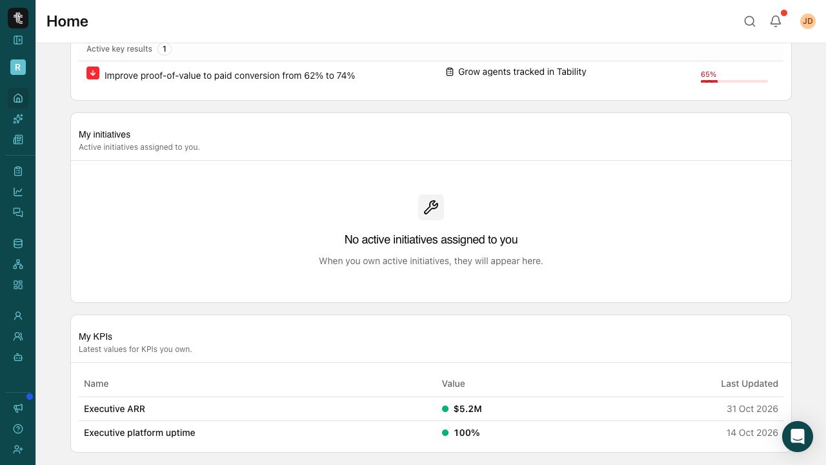Open the dashboards grid sidebar icon
The image size is (826, 465).
tap(18, 285)
